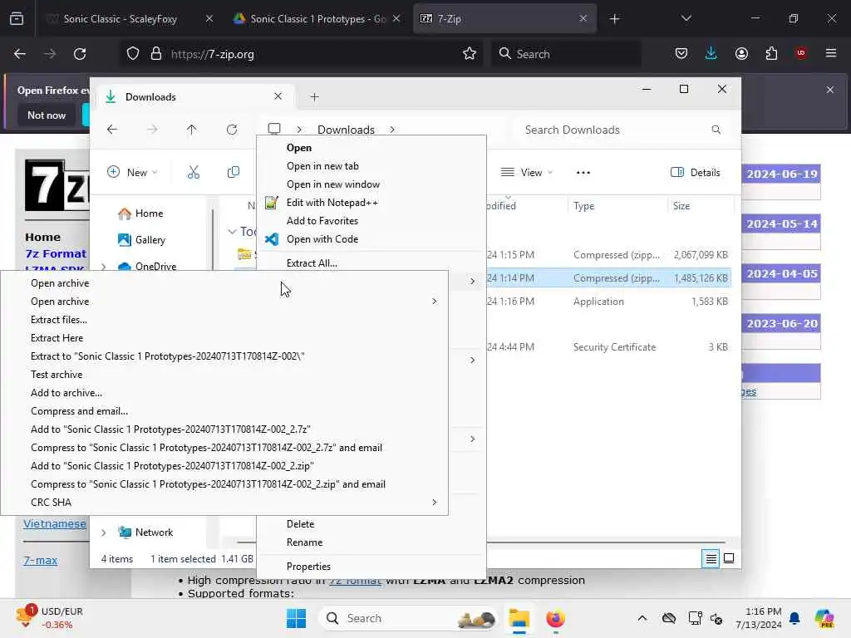Image resolution: width=851 pixels, height=638 pixels.
Task: Open the View dropdown in Explorer
Action: pyautogui.click(x=526, y=173)
